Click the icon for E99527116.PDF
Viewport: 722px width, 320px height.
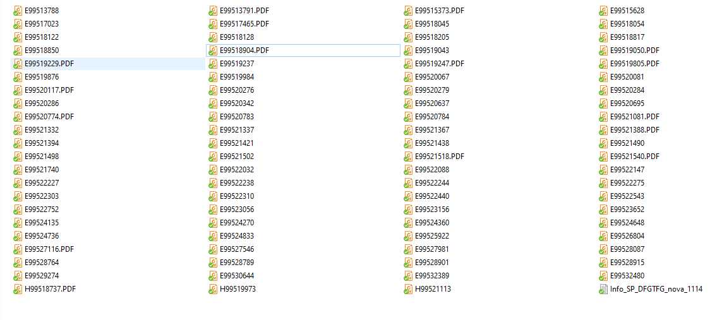tap(18, 249)
